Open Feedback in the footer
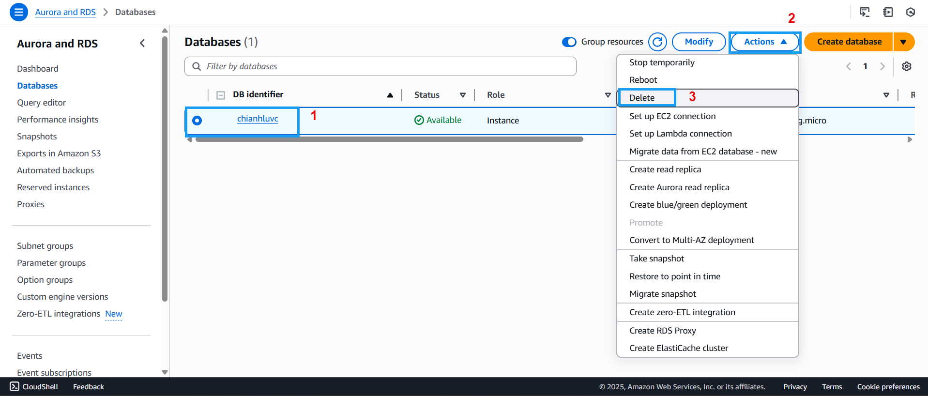The image size is (928, 396). (x=89, y=386)
